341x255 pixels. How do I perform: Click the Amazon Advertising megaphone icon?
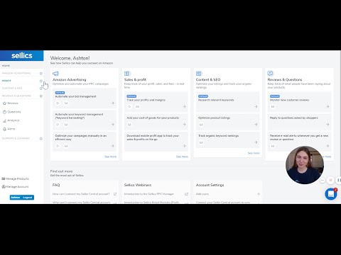pyautogui.click(x=55, y=74)
